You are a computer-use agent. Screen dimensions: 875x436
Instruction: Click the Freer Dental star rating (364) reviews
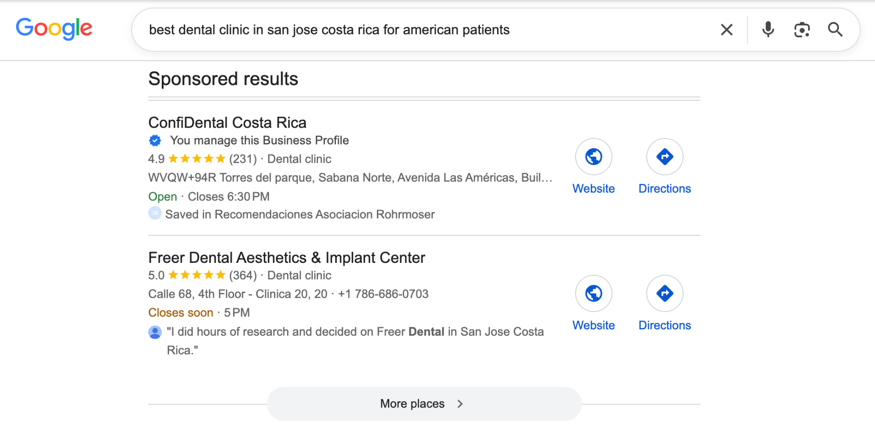202,276
